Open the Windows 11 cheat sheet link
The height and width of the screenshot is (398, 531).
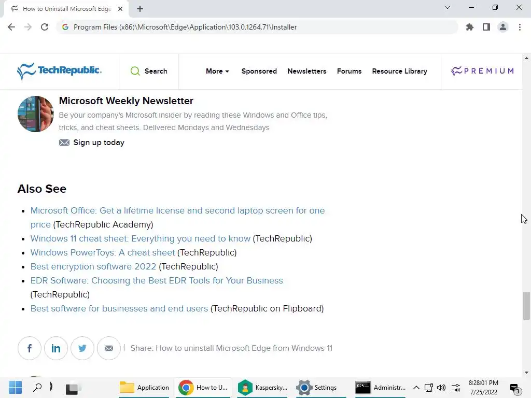tap(140, 238)
